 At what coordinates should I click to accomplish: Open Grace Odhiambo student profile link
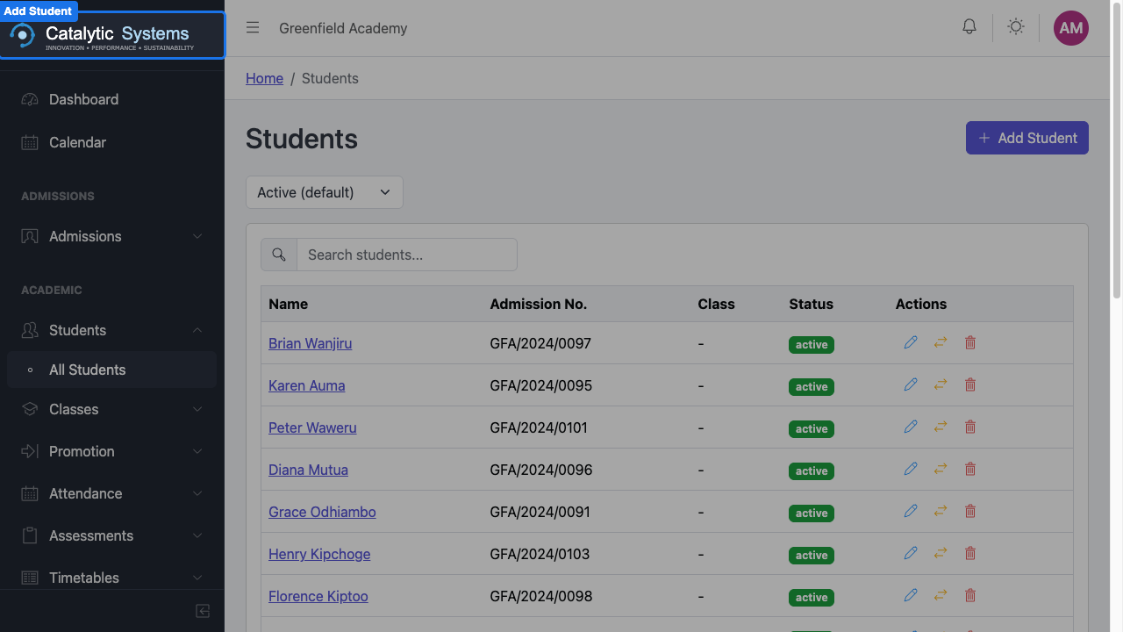tap(322, 512)
